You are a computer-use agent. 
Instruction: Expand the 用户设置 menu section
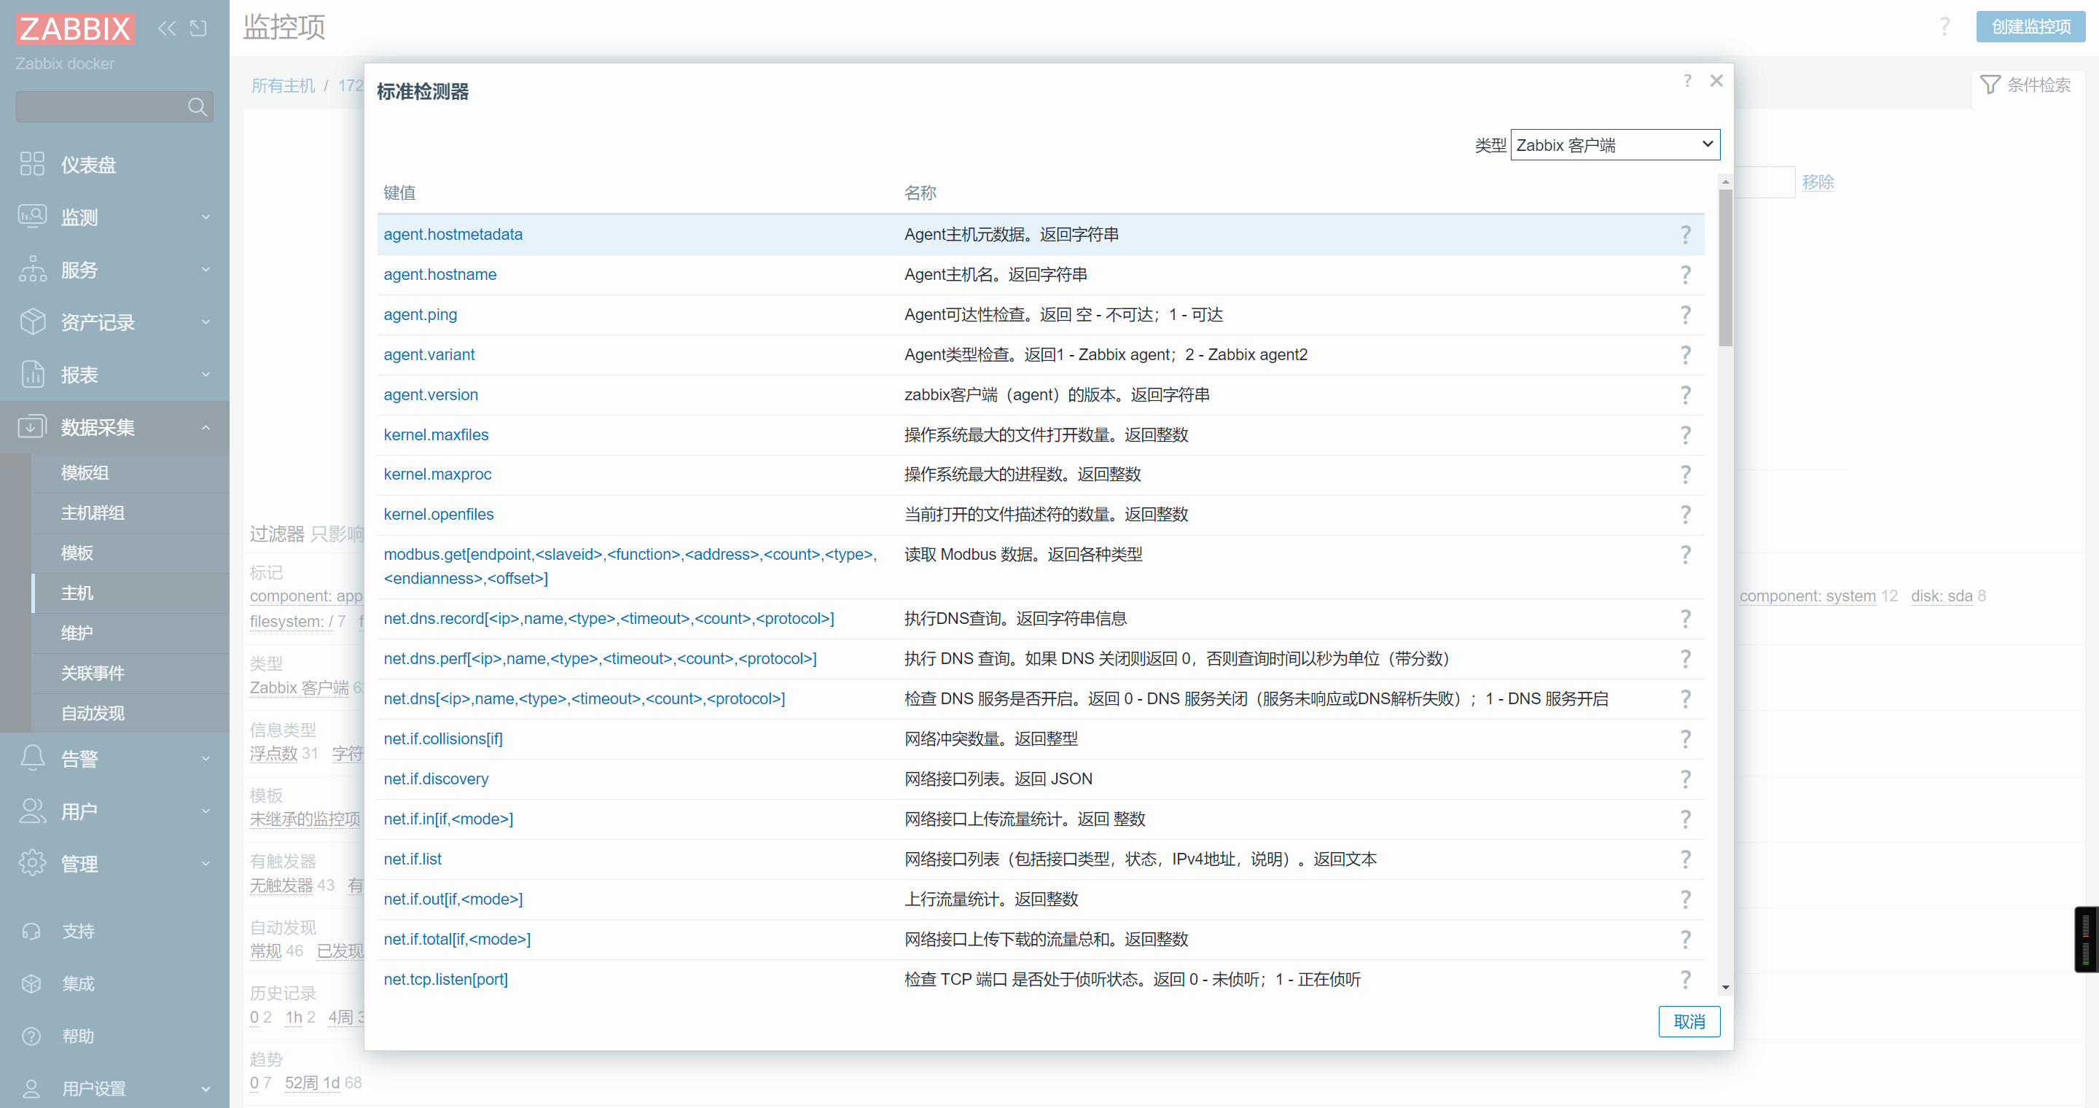pos(114,1088)
